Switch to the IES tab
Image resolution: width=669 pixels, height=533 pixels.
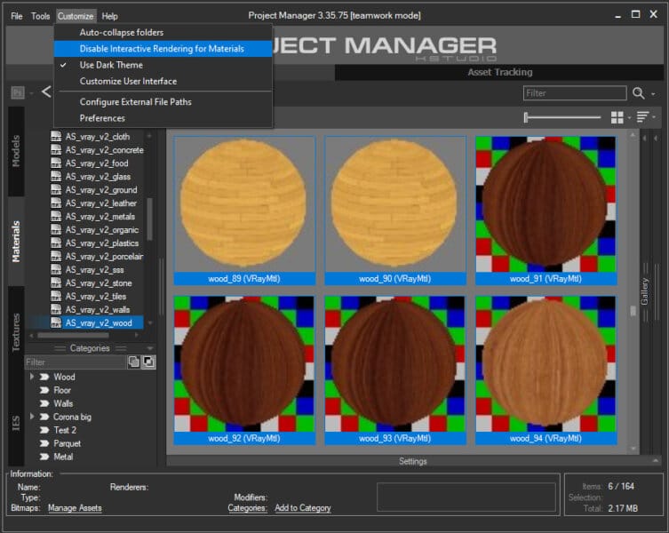coord(16,423)
